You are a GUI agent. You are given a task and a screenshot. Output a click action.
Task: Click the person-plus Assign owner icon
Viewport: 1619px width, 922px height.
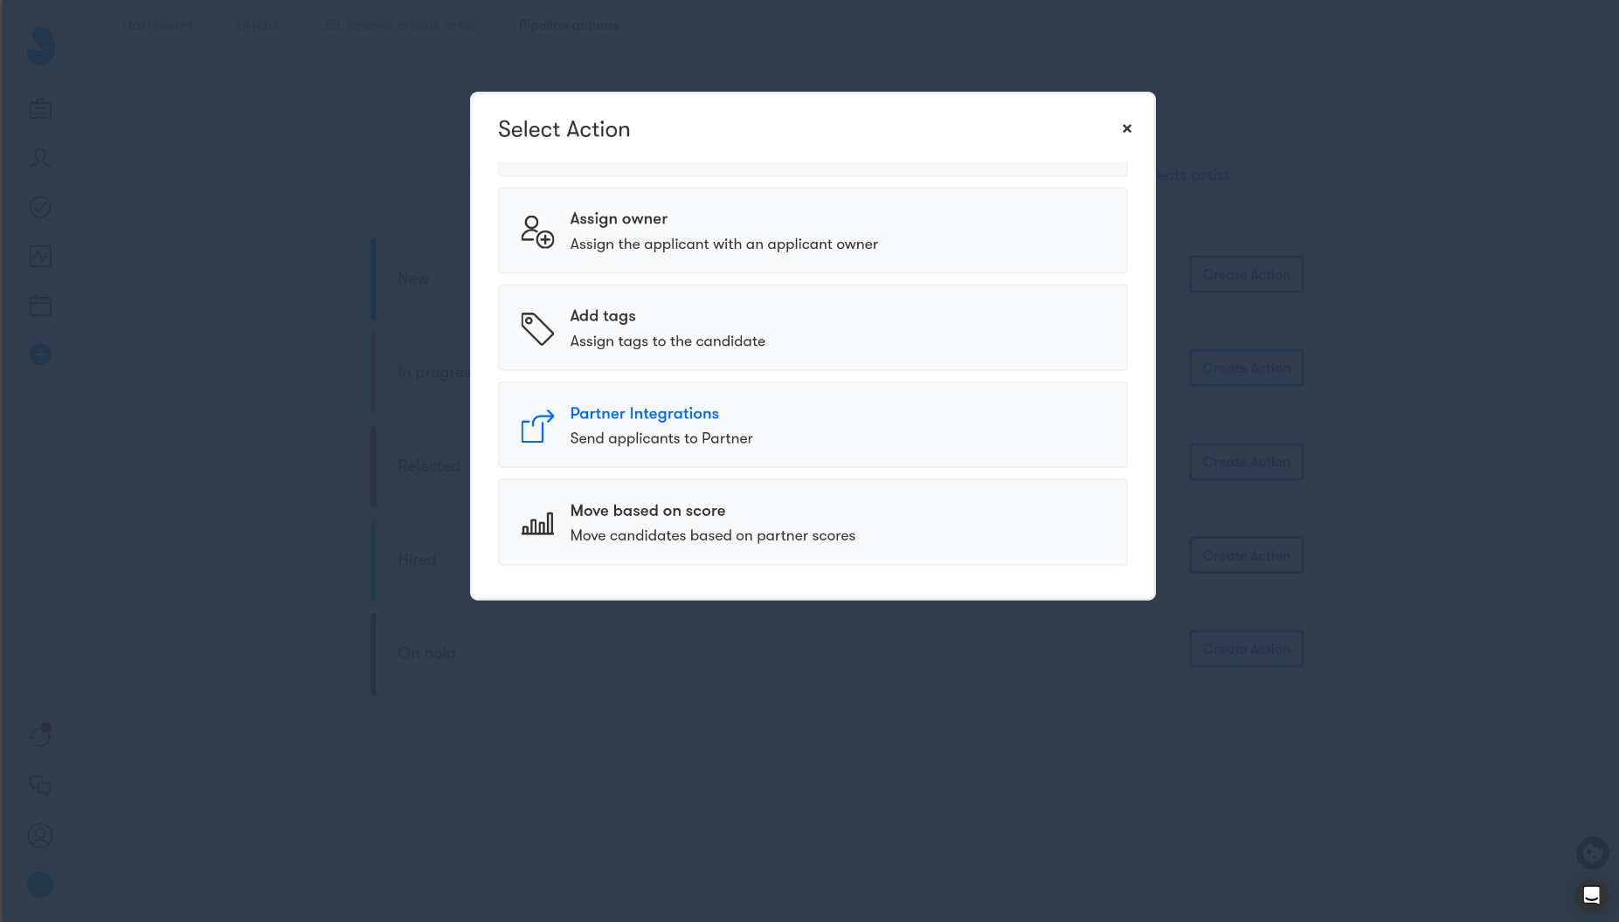click(x=537, y=231)
